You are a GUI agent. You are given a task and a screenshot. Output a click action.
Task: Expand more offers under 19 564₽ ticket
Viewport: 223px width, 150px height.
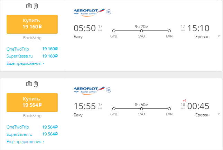(26, 142)
